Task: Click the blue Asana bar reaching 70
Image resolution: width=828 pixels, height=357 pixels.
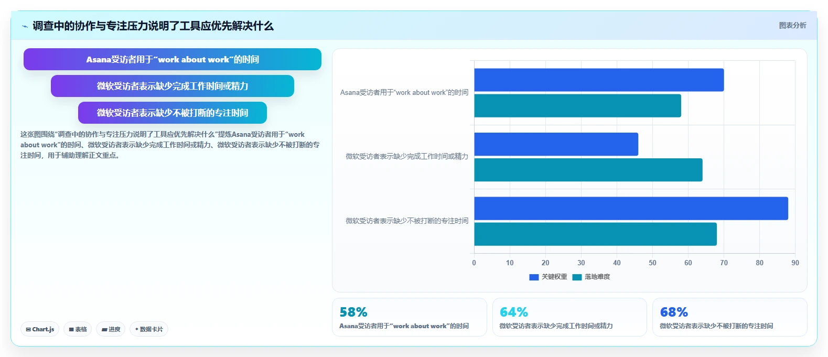Action: (599, 80)
